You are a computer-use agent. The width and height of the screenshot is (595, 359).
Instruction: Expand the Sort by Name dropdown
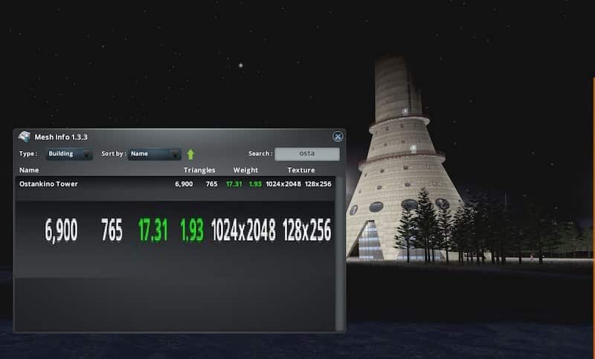point(154,155)
